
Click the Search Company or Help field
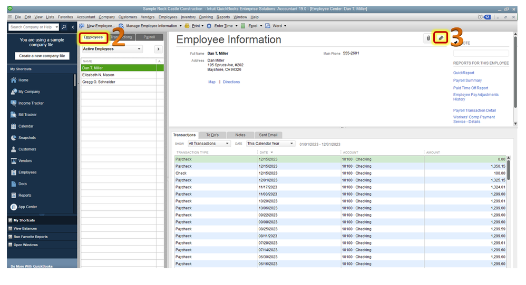[x=32, y=27]
